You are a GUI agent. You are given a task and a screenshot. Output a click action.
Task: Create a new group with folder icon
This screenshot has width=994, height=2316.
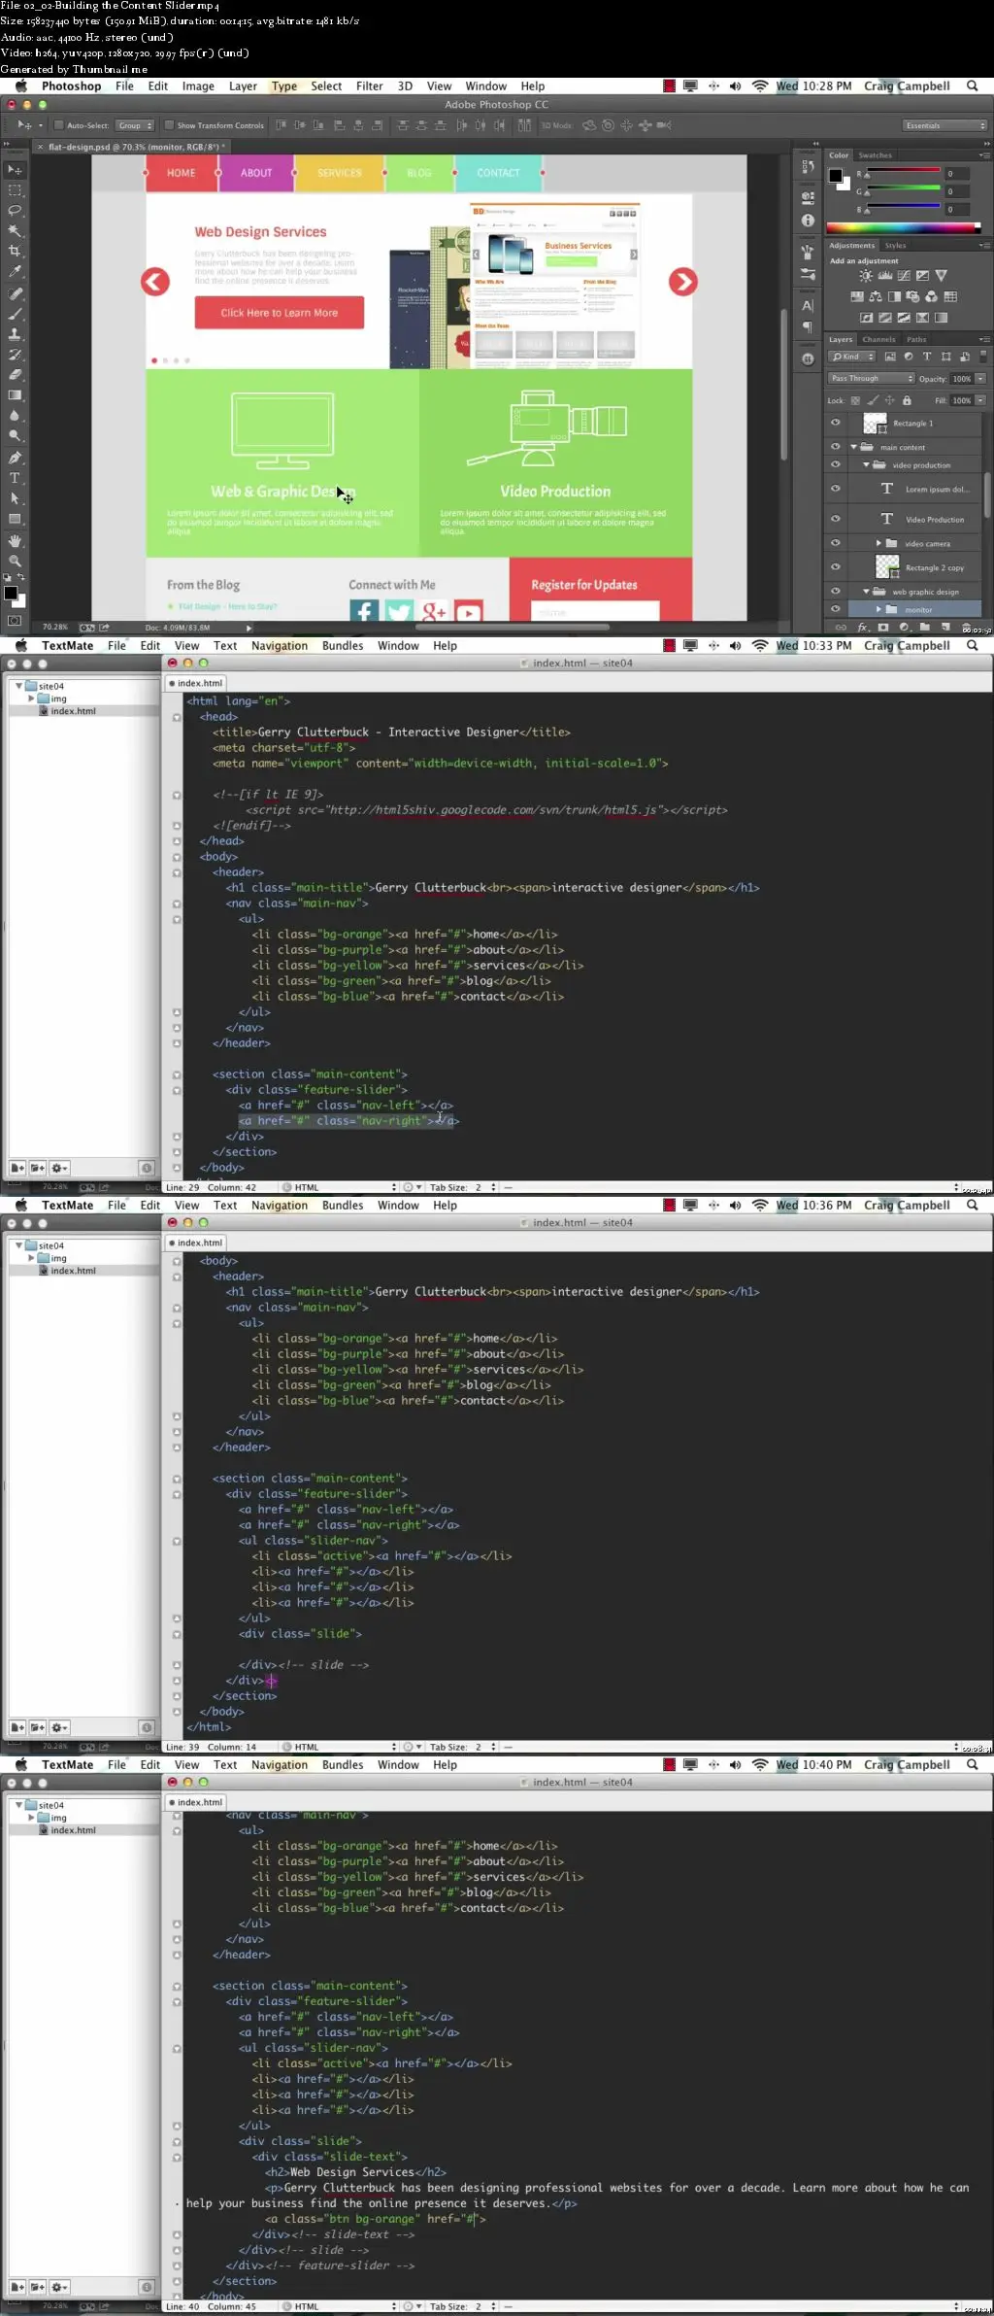(925, 628)
